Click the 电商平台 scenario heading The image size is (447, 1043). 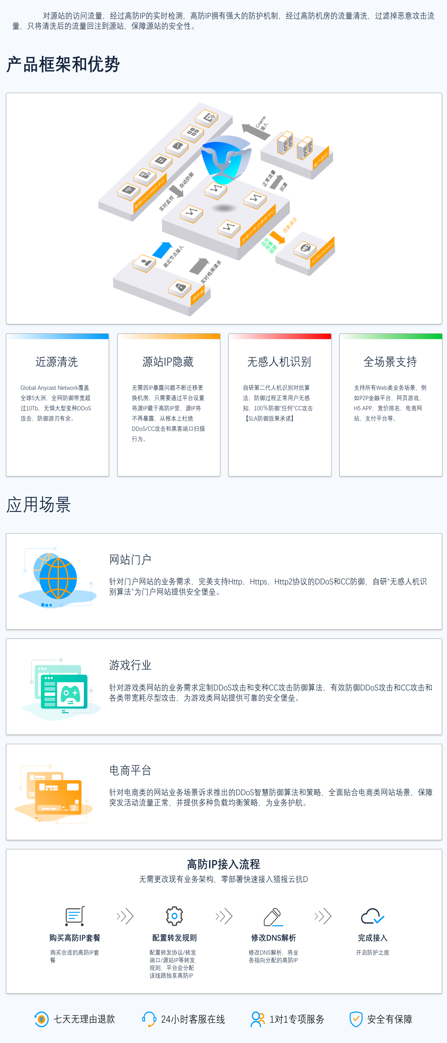click(130, 770)
